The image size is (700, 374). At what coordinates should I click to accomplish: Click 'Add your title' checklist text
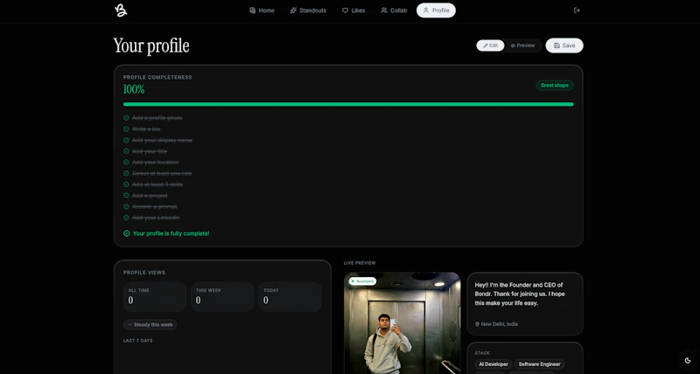[x=150, y=151]
